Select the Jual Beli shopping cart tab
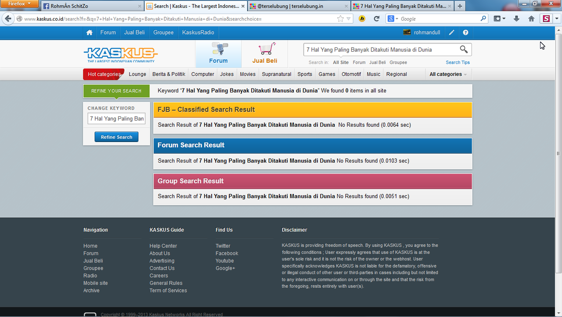This screenshot has height=317, width=562. coord(265,54)
